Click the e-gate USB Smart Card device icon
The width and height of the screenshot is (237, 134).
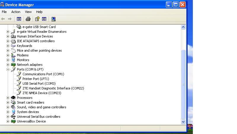pyautogui.click(x=19, y=27)
